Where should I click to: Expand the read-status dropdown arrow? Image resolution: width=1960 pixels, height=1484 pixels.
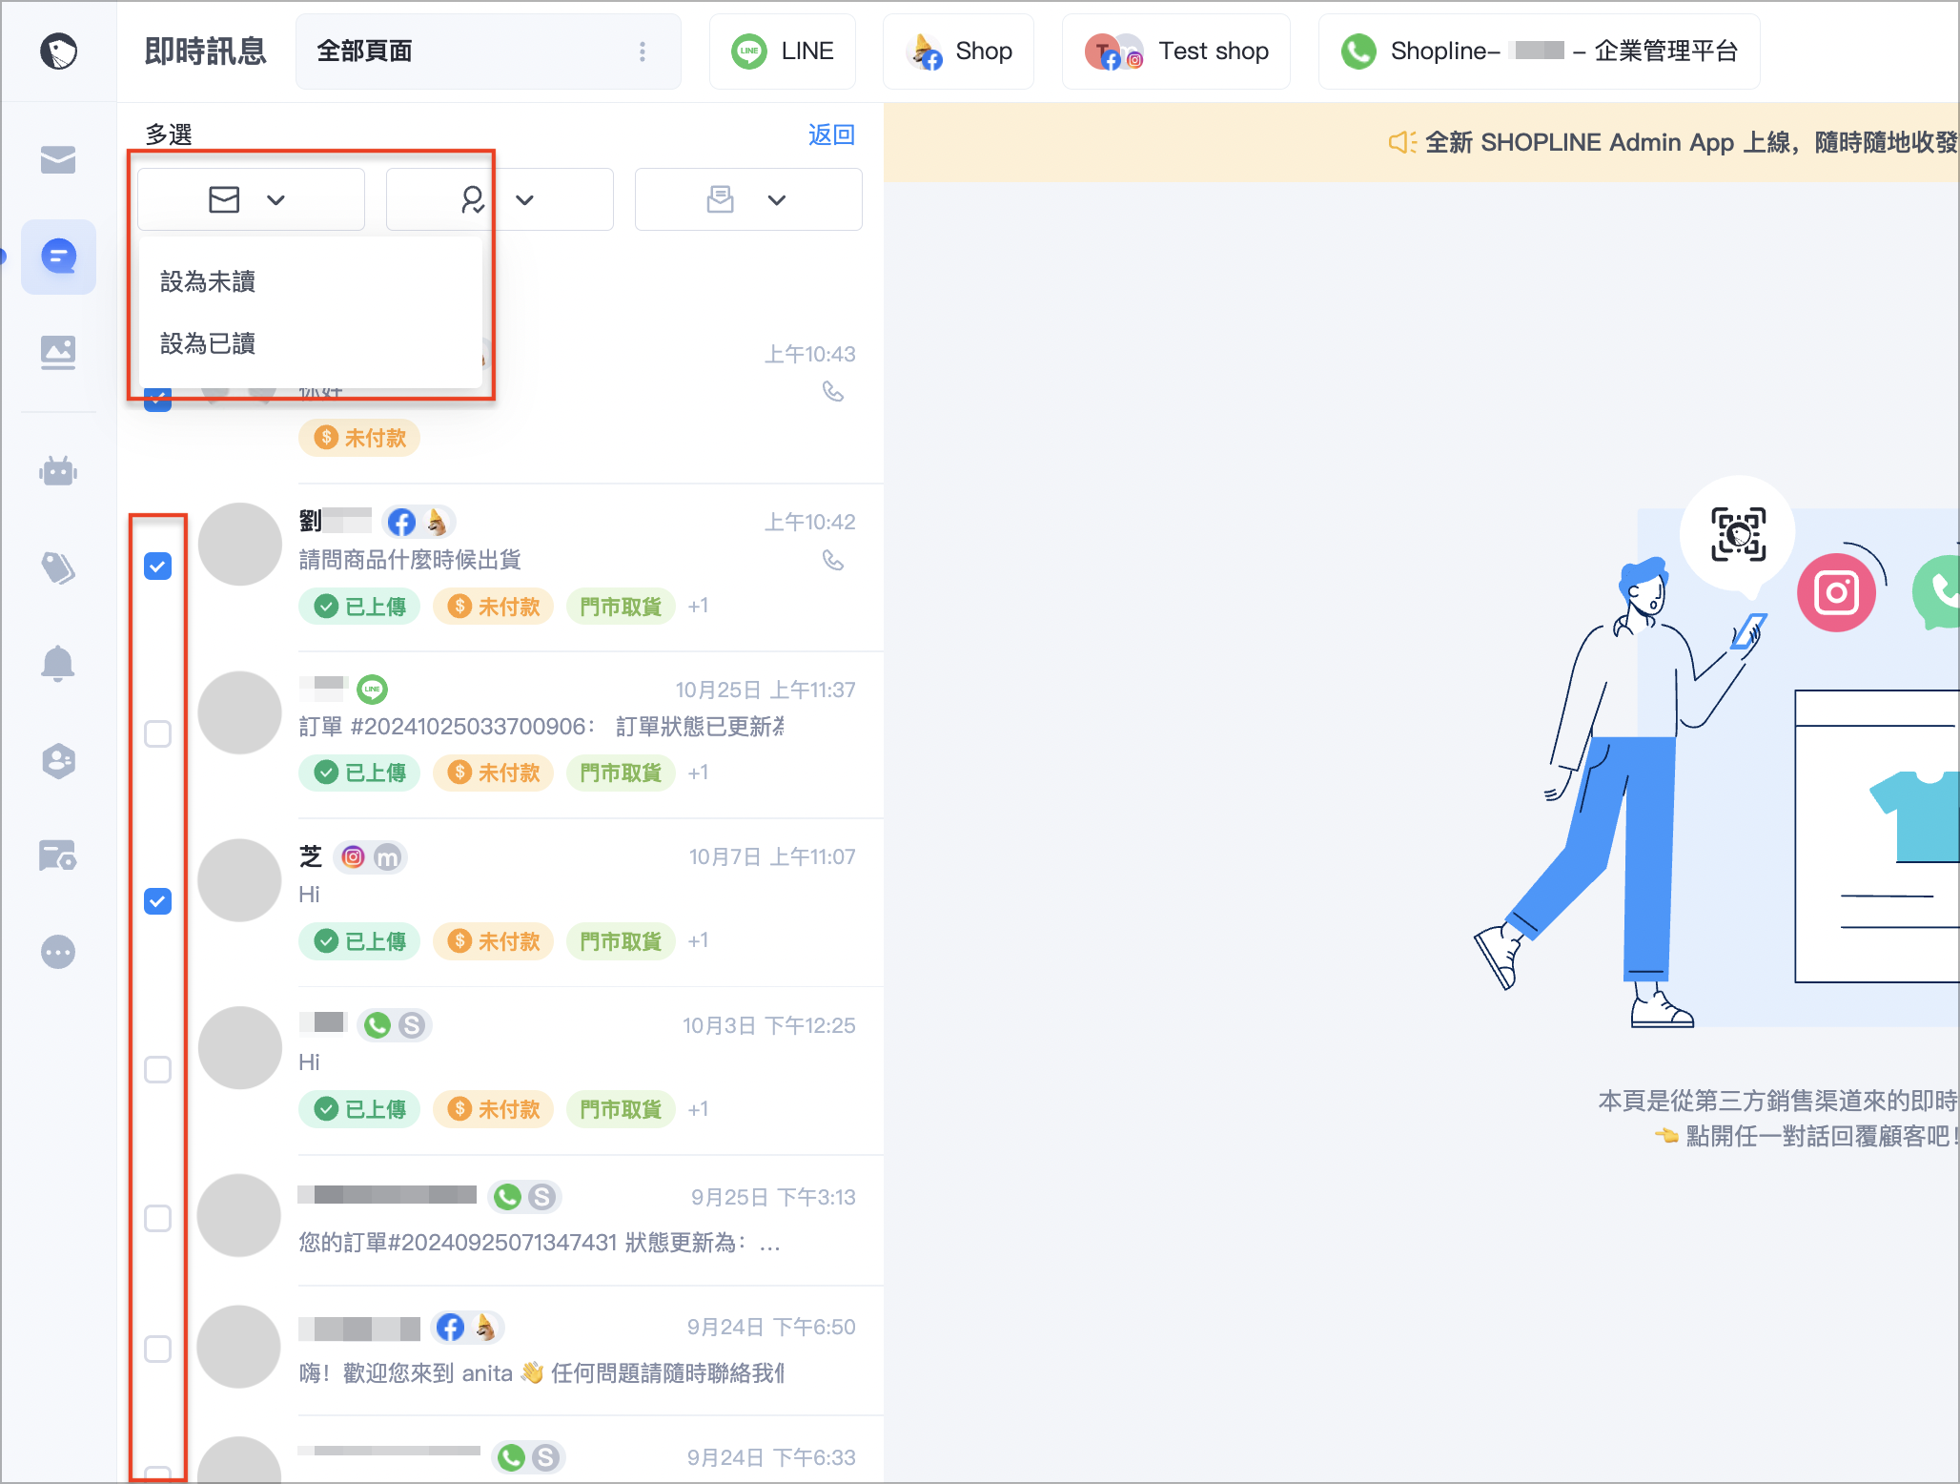point(276,200)
